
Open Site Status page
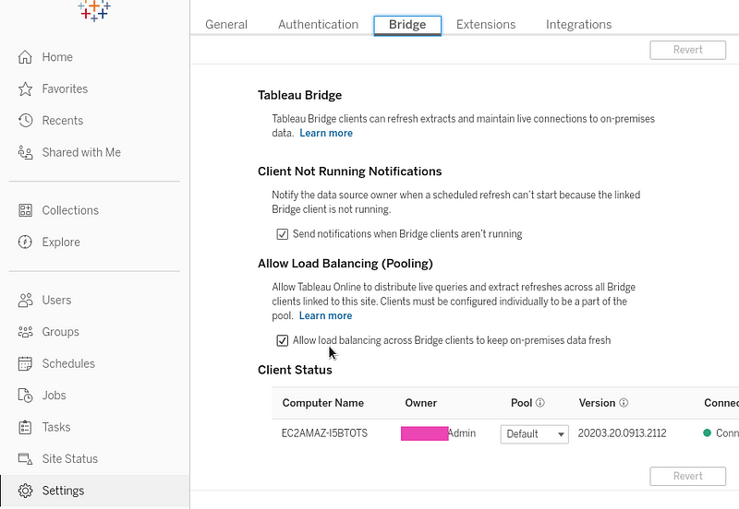[70, 458]
